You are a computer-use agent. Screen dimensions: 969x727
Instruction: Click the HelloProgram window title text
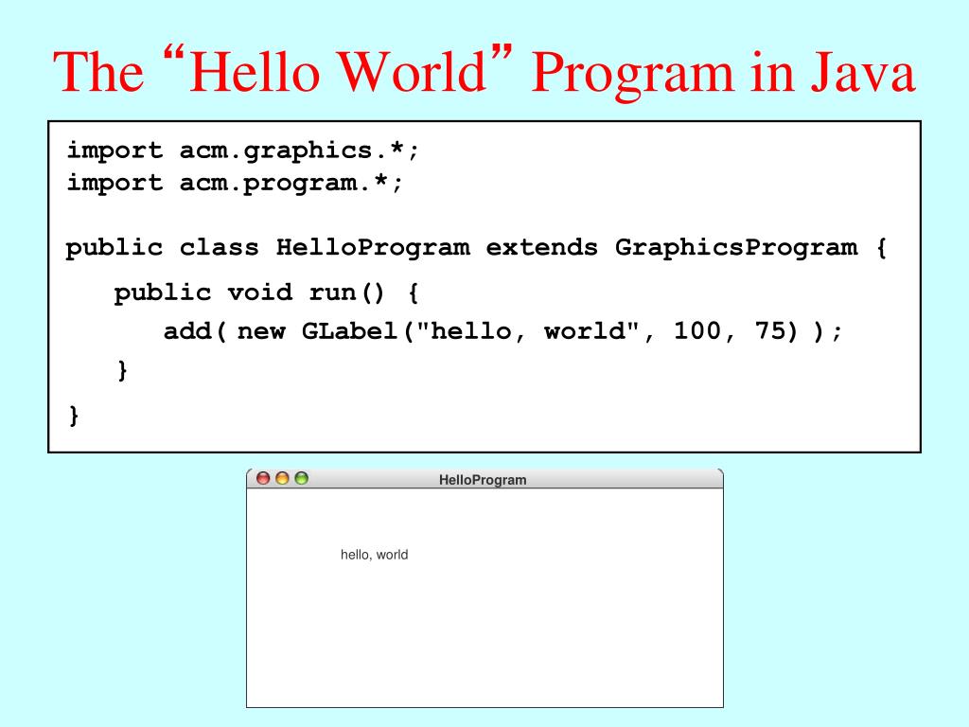coord(483,480)
